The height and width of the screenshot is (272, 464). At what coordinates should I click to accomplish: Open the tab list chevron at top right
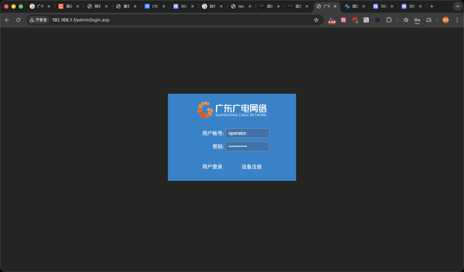(x=457, y=6)
